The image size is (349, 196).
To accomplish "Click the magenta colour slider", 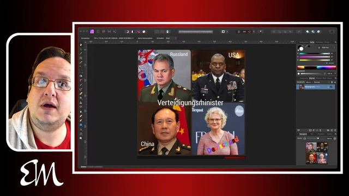I will (x=314, y=57).
